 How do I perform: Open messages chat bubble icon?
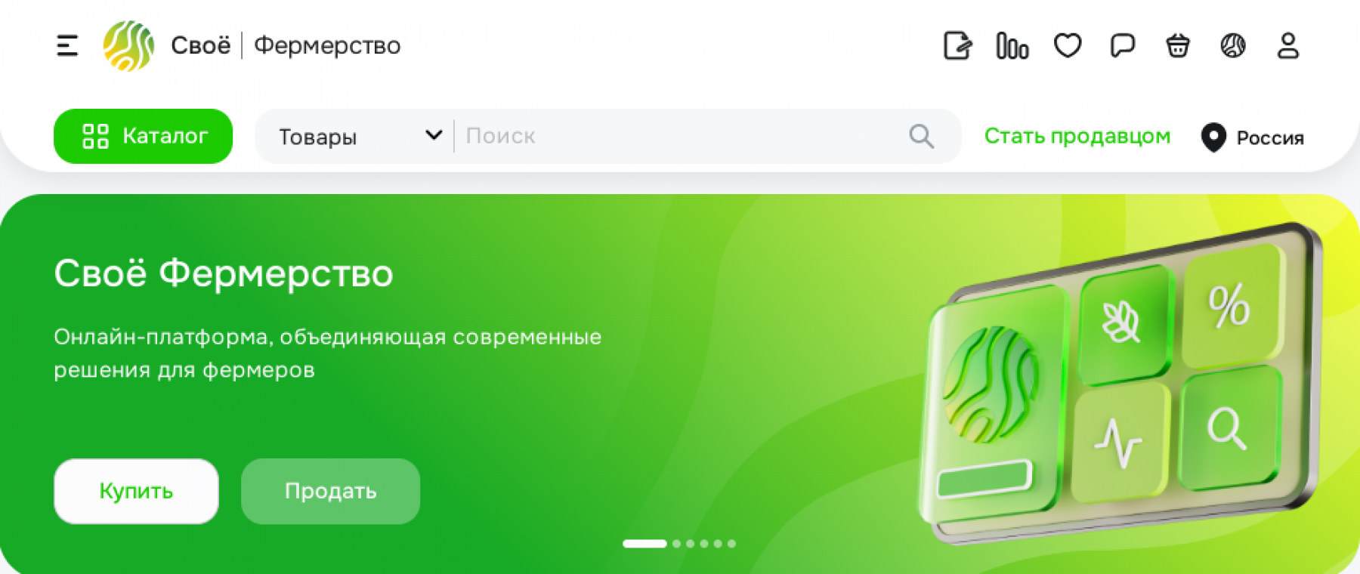tap(1123, 46)
